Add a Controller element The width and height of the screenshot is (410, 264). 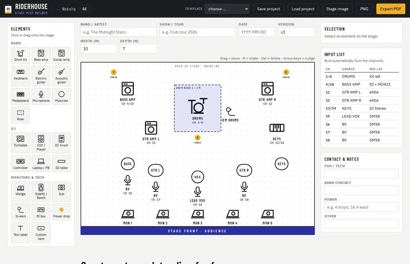pos(20,163)
